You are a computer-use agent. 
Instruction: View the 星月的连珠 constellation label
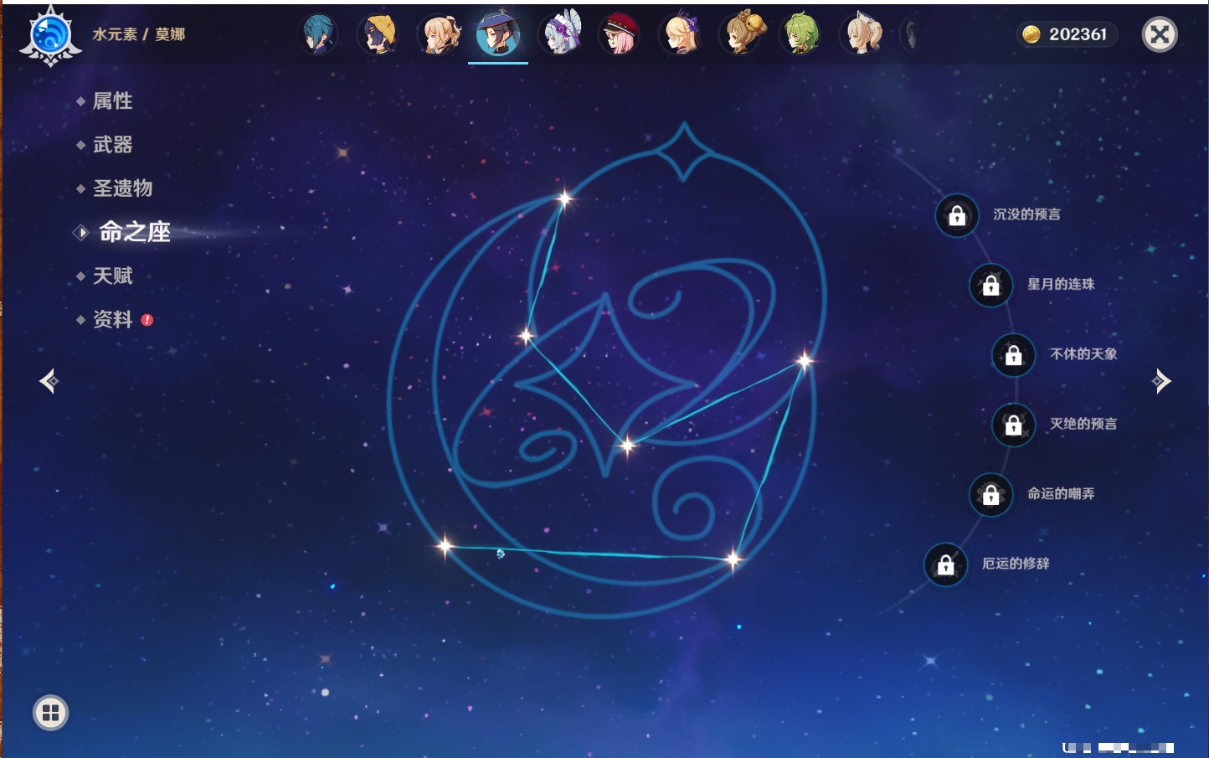(x=1061, y=284)
